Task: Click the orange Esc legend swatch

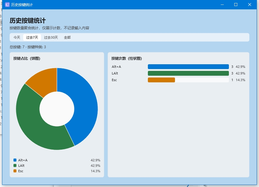Action: click(x=15, y=171)
